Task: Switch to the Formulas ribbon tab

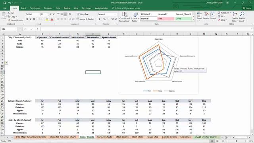Action: 48,8
